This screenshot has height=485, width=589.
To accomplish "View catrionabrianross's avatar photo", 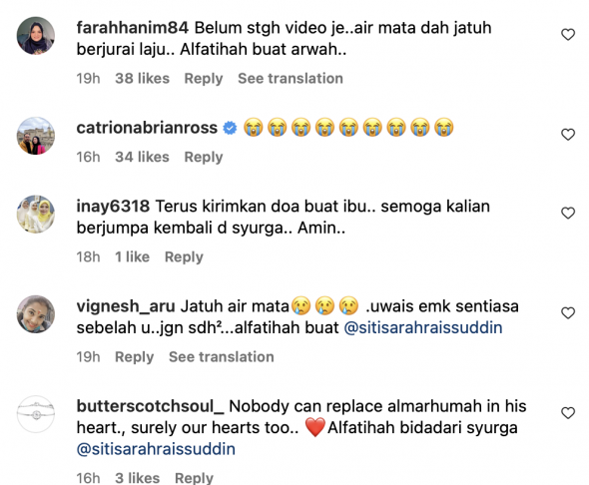I will 36,136.
